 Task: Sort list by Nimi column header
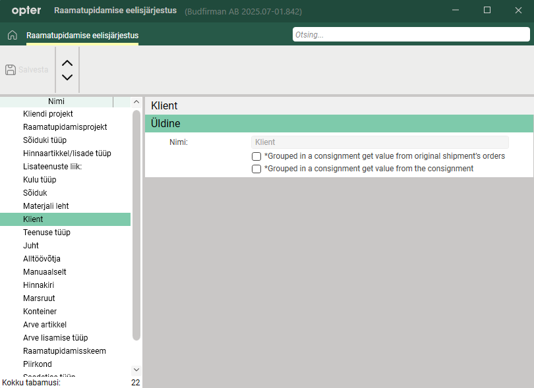57,101
